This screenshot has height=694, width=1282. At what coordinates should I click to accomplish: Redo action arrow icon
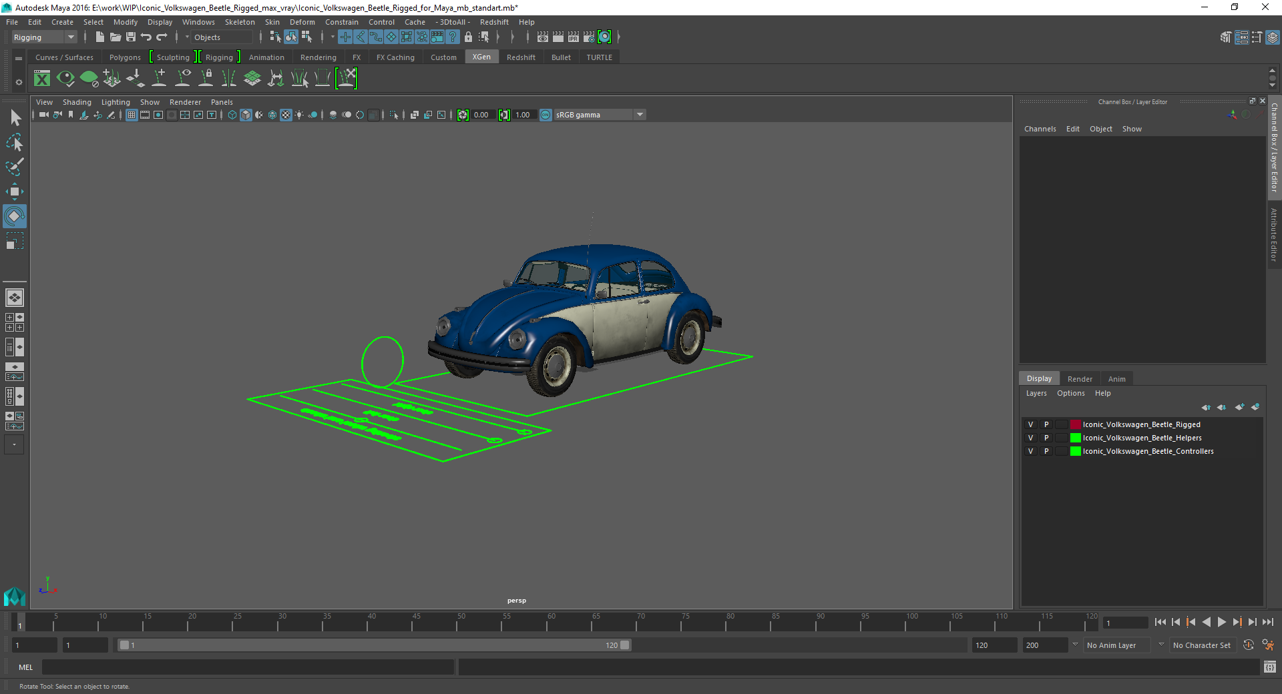(162, 37)
